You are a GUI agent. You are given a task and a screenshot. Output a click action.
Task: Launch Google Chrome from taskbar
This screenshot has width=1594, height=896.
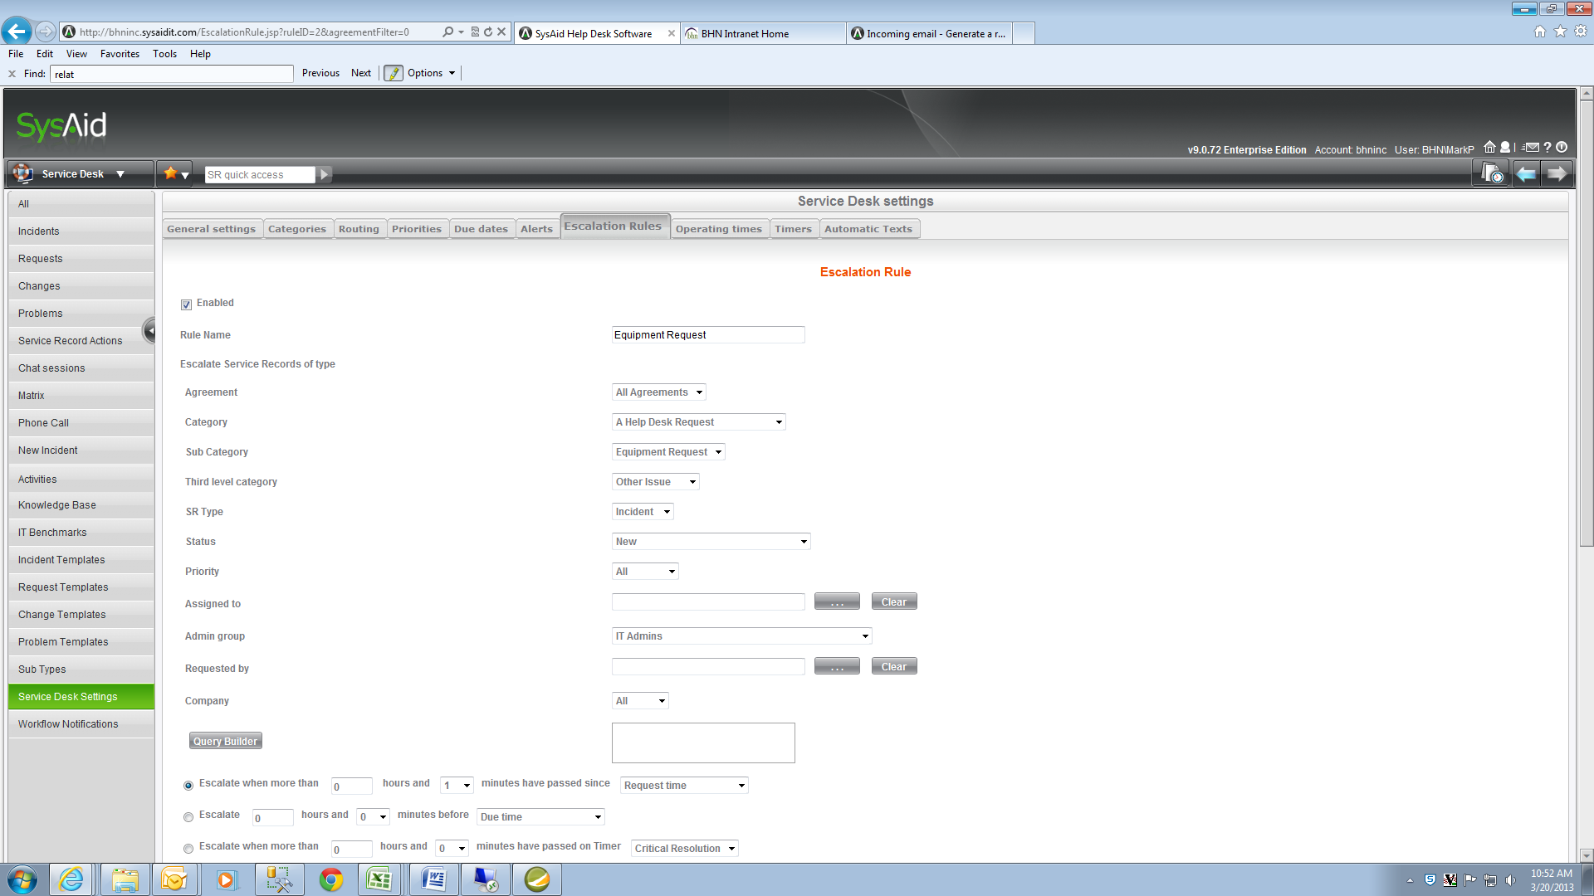[x=331, y=879]
